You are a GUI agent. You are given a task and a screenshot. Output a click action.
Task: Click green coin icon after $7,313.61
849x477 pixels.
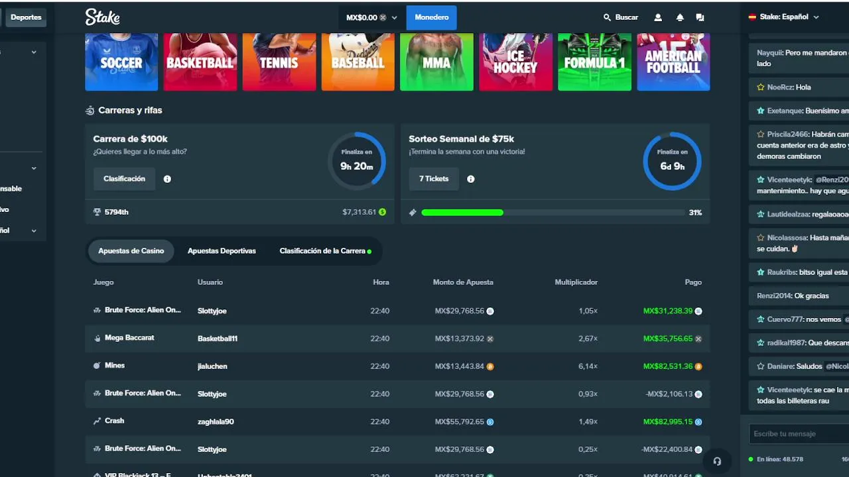382,212
